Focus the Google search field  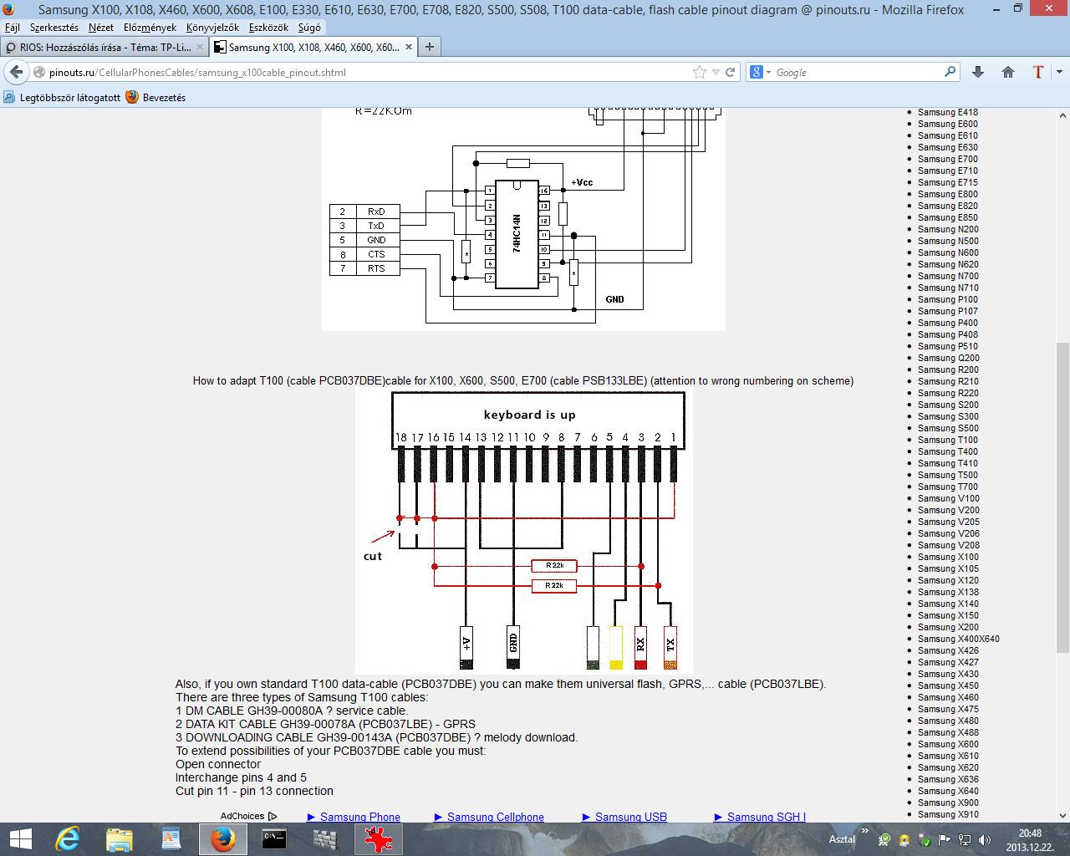tap(858, 73)
